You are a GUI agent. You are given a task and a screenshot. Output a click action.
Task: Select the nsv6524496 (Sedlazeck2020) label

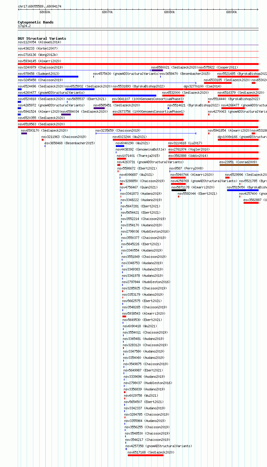[41, 86]
